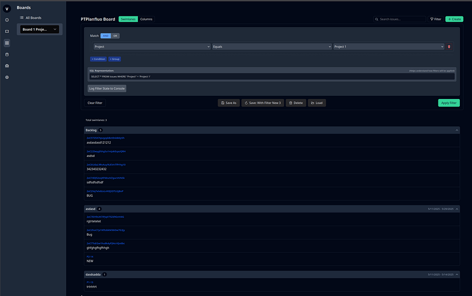The height and width of the screenshot is (296, 472).
Task: Select the boards grid icon in sidebar
Action: [x=7, y=43]
